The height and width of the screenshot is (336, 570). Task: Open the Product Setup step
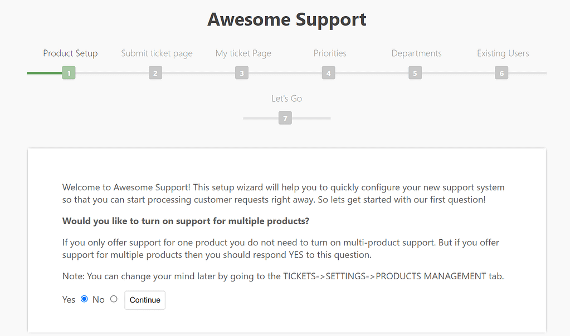tap(70, 53)
